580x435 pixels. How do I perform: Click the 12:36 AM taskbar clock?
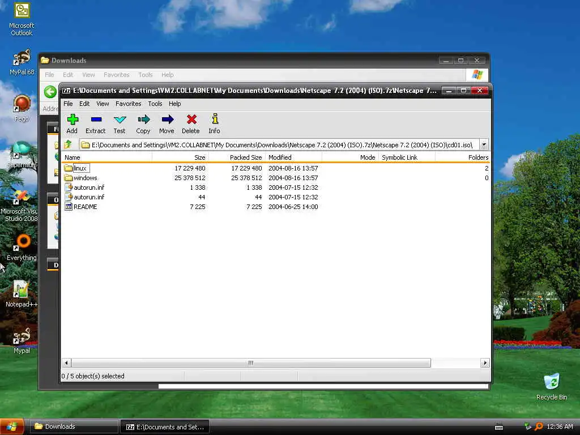tap(559, 427)
